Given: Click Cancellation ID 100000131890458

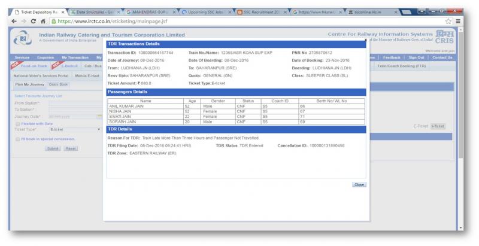Looking at the screenshot, I should pos(327,145).
